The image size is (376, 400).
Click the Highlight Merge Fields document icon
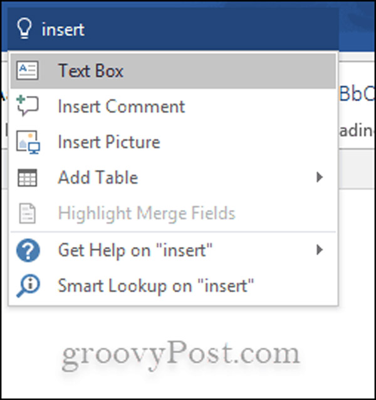pyautogui.click(x=28, y=213)
